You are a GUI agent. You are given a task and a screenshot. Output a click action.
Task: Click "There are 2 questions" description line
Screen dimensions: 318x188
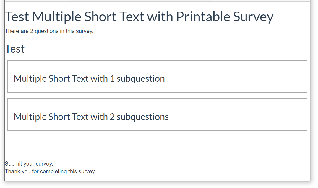[49, 31]
